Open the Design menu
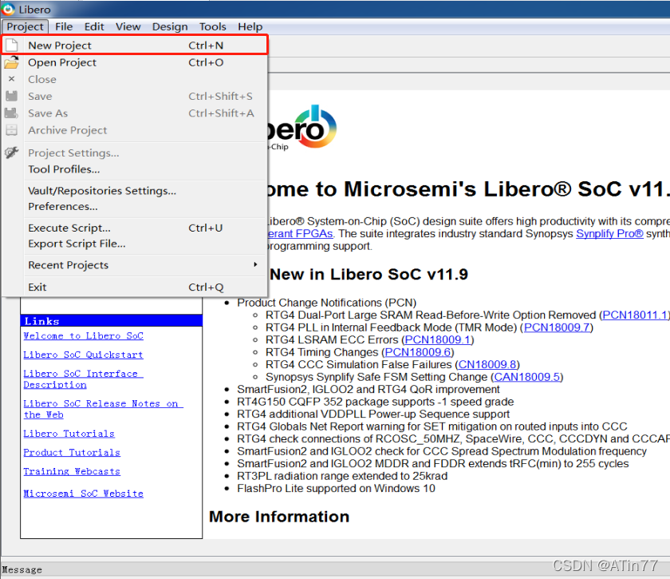670x579 pixels. tap(170, 26)
